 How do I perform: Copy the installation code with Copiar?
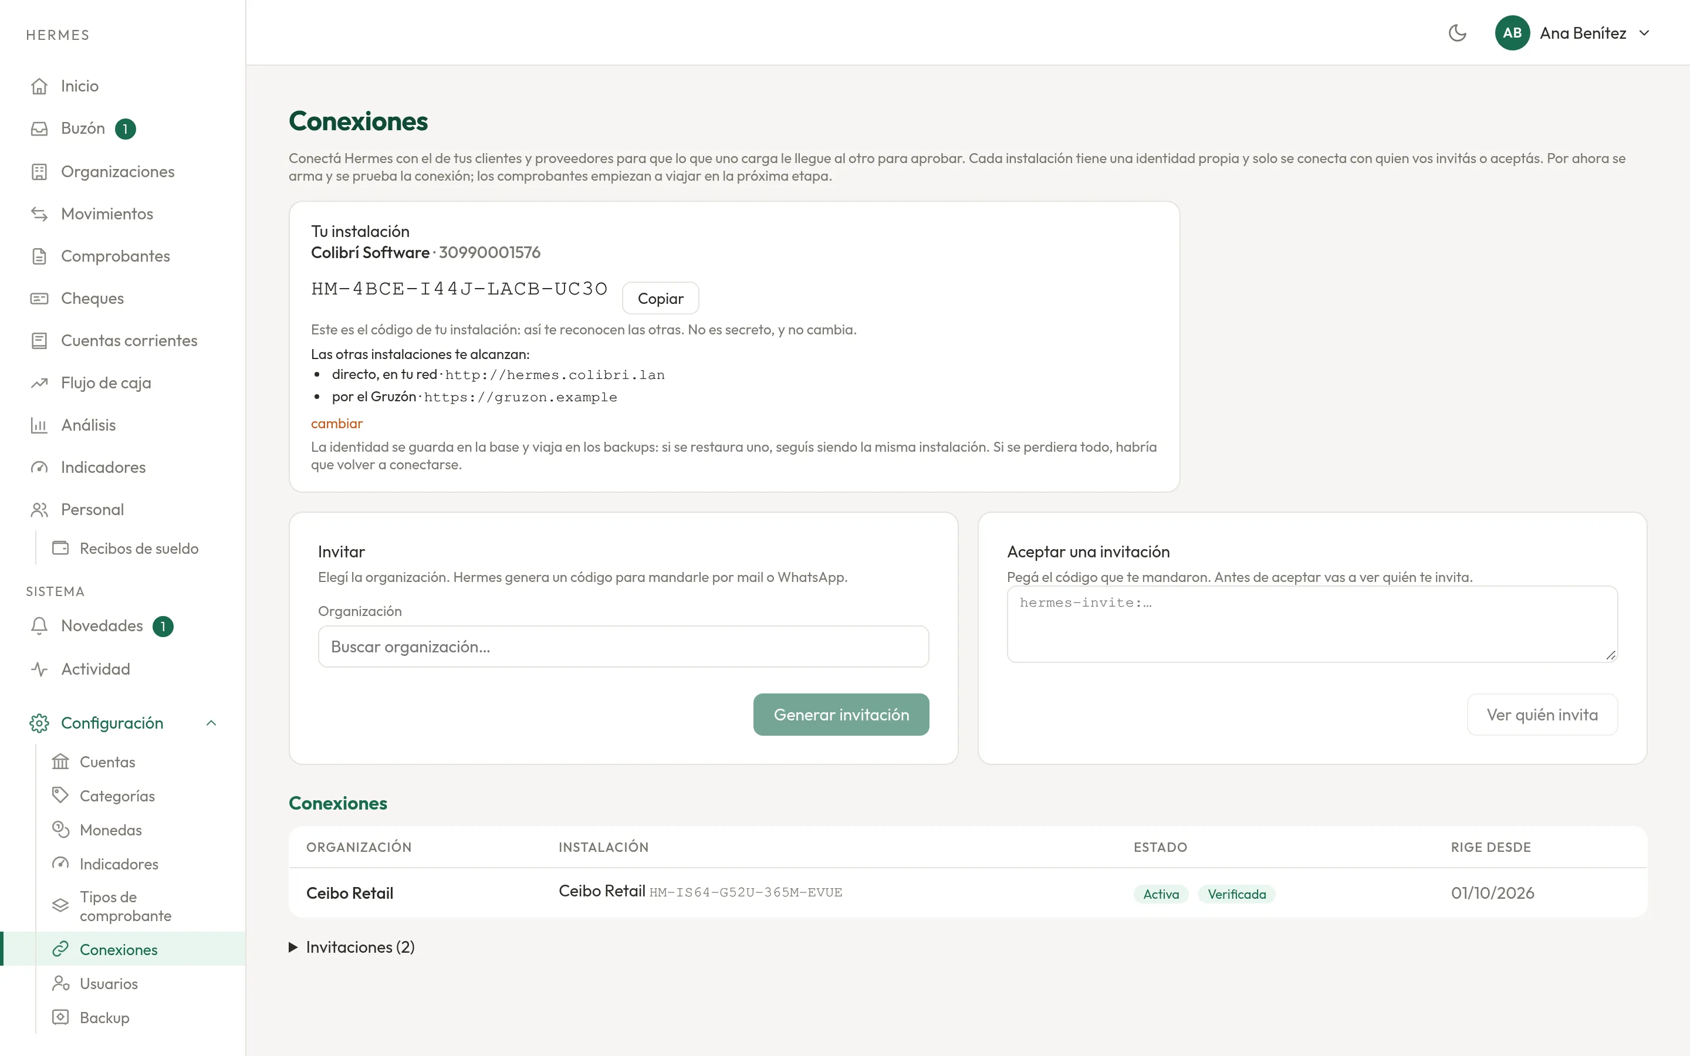[x=660, y=298]
